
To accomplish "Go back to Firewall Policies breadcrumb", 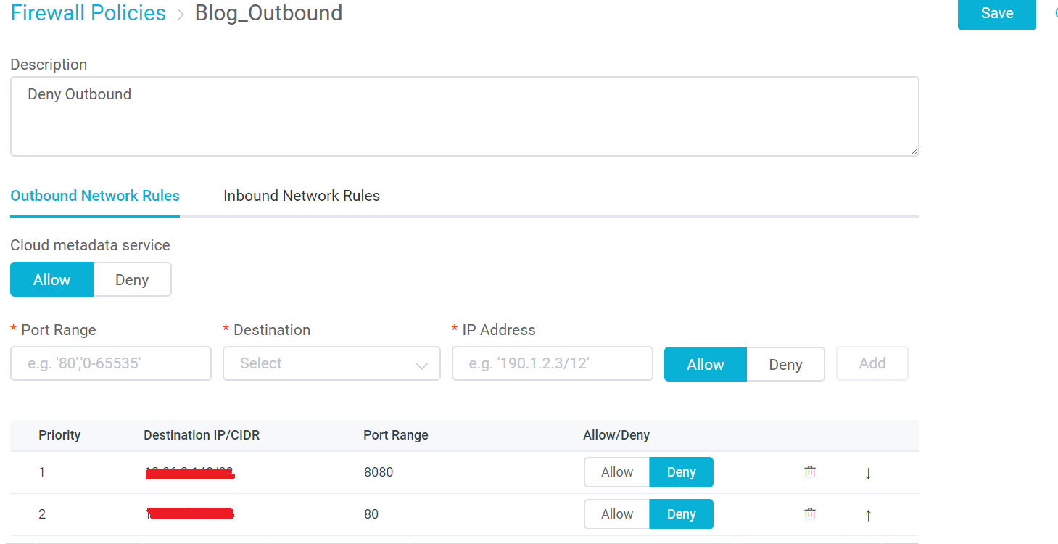I will (88, 13).
